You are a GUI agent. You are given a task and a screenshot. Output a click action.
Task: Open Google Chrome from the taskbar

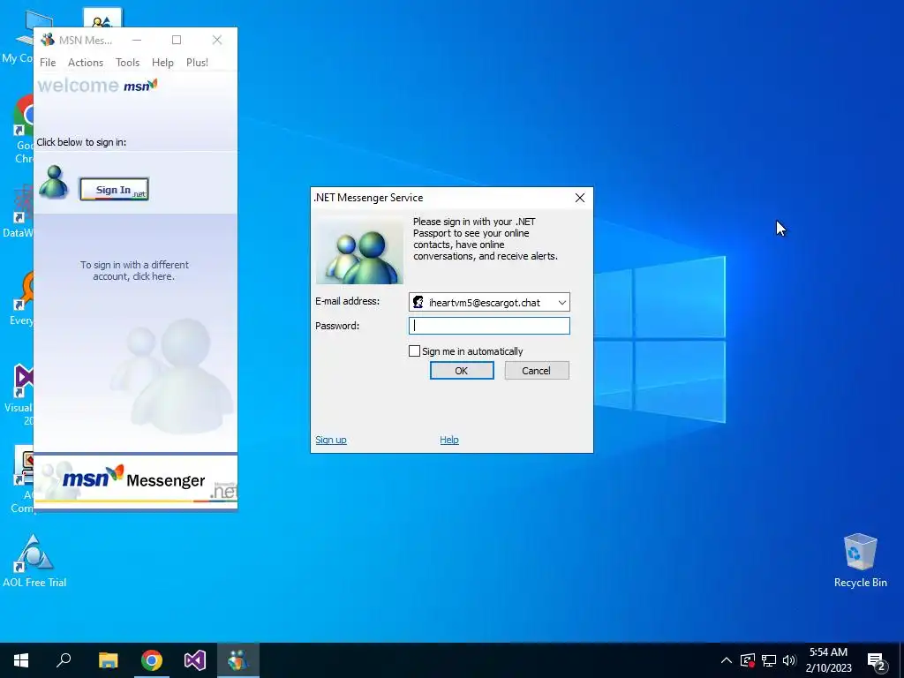pyautogui.click(x=152, y=660)
